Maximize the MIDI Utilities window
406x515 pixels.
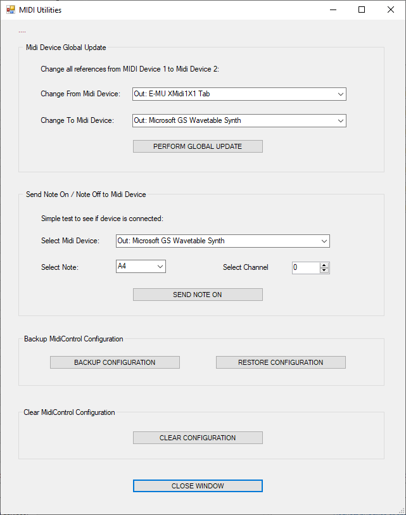point(362,10)
